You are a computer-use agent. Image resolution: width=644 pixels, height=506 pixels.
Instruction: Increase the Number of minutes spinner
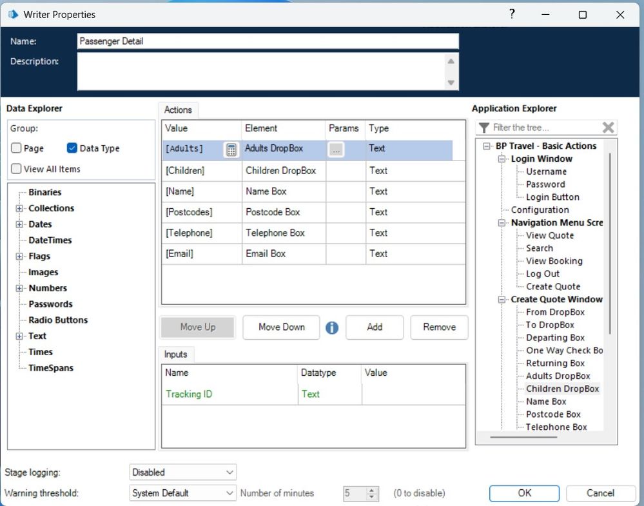pos(371,490)
